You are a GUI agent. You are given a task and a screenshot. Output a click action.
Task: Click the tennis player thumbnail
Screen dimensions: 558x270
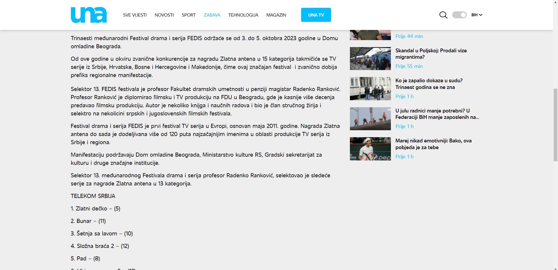click(370, 149)
